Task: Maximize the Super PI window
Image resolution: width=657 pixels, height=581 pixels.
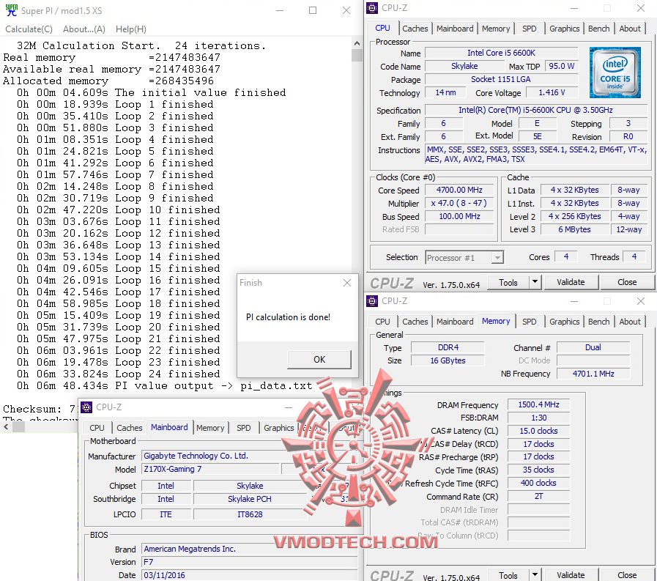Action: click(313, 10)
